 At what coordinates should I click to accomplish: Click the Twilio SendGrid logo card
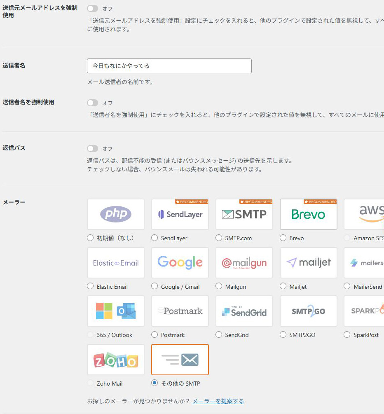(x=244, y=311)
